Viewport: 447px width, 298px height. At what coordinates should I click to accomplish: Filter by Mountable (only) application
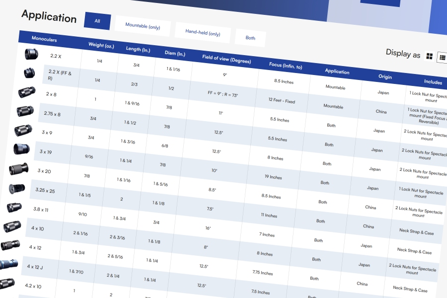point(143,26)
